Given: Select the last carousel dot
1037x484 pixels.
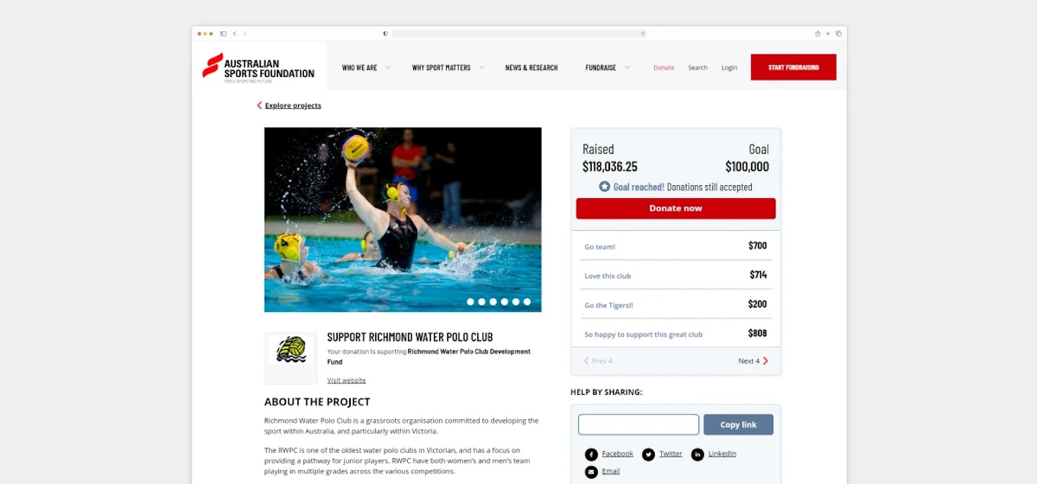Looking at the screenshot, I should pyautogui.click(x=527, y=302).
